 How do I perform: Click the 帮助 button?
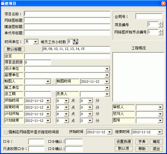coord(142,149)
